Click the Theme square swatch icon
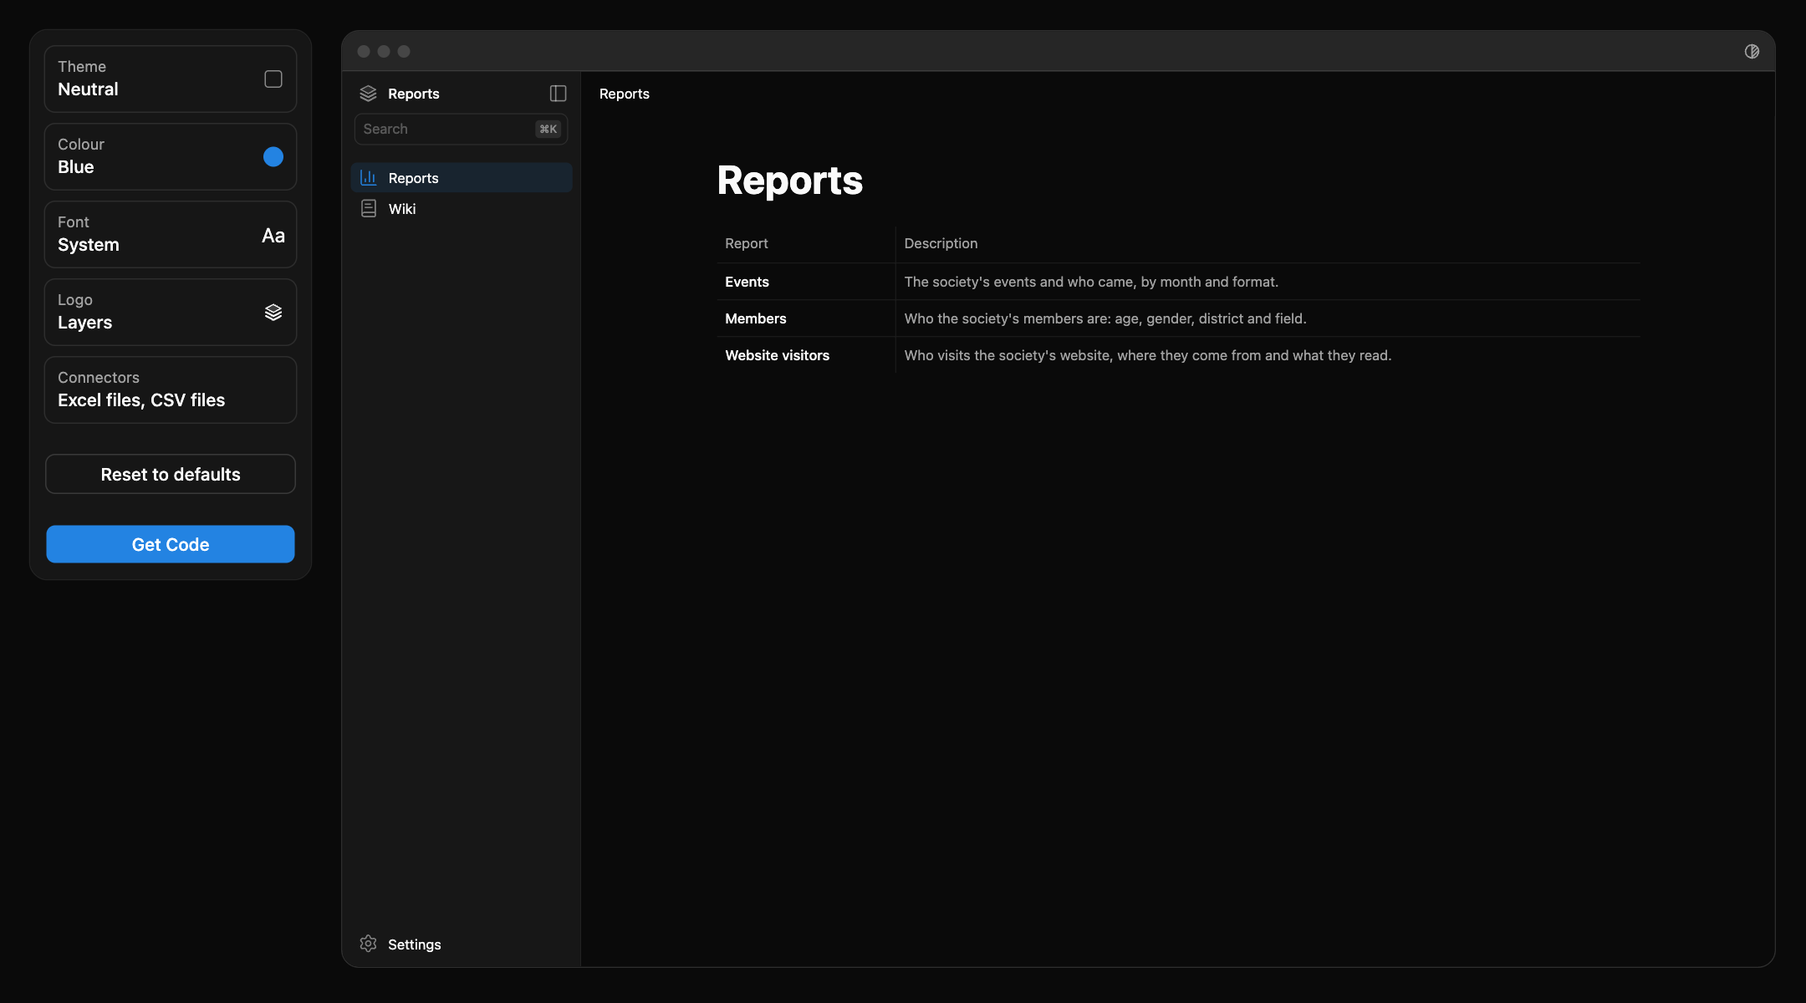 273,79
